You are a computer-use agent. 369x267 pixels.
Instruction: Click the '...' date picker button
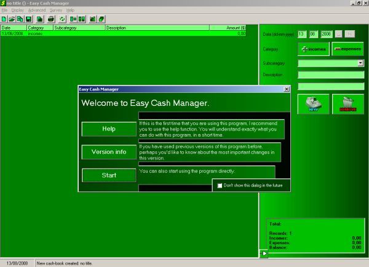point(339,34)
